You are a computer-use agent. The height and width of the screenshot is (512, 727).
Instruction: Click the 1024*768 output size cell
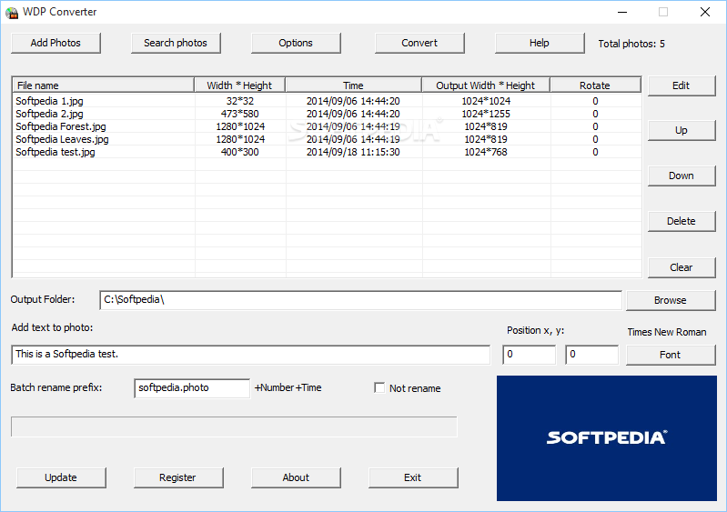tap(486, 152)
